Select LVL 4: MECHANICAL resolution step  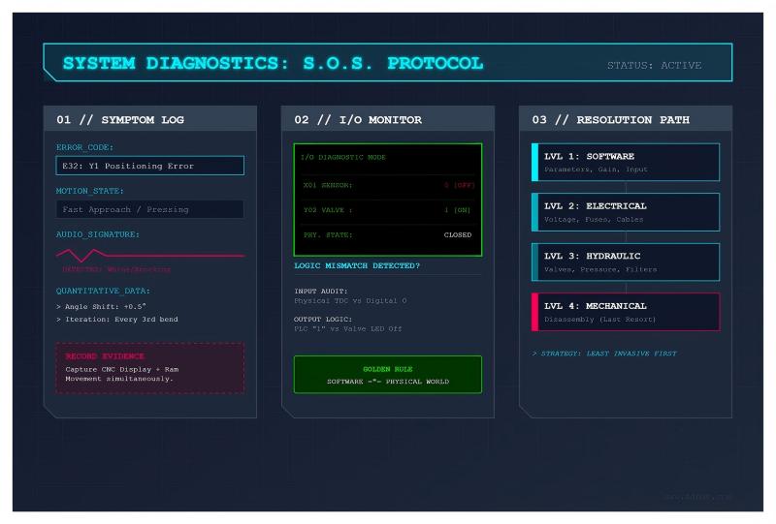(626, 312)
